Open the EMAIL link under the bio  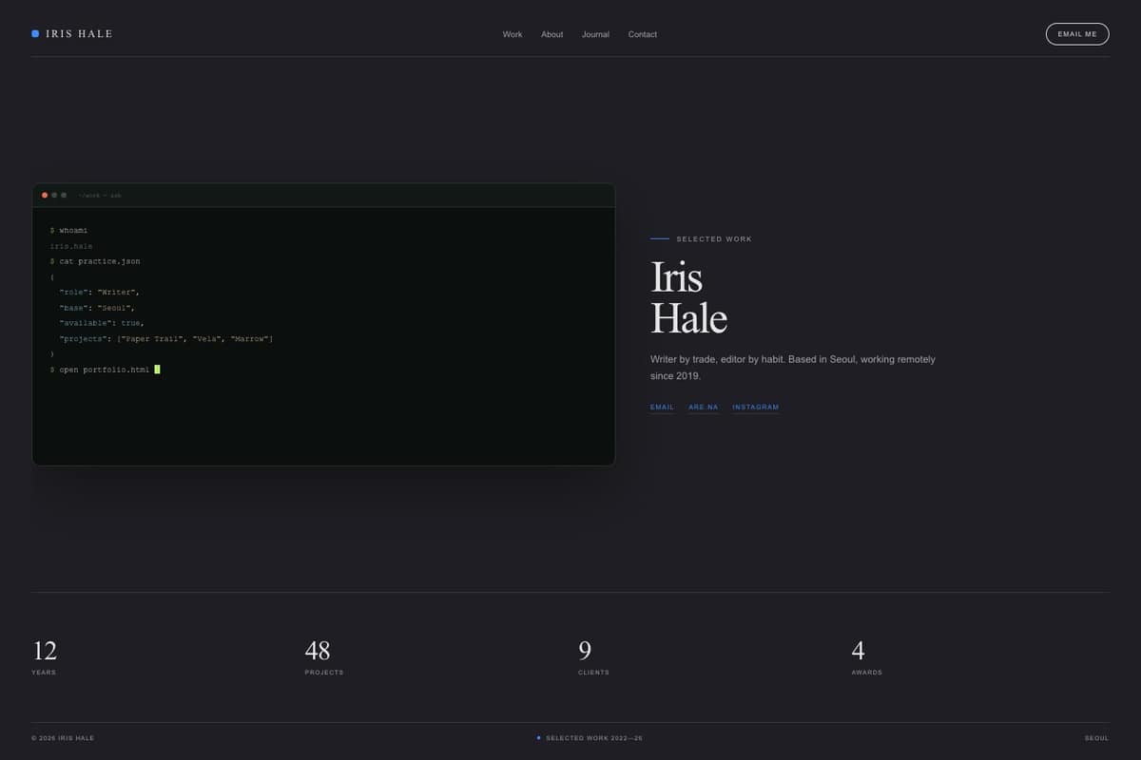tap(662, 408)
